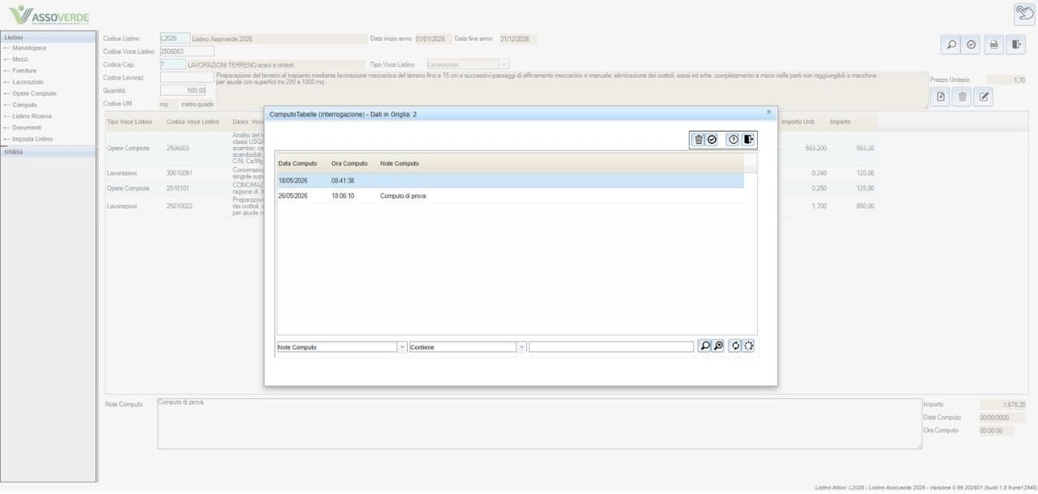1038x494 pixels.
Task: Click the filter value text field
Action: click(x=612, y=347)
